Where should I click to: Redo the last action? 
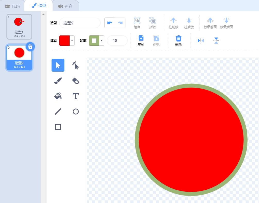(120, 23)
